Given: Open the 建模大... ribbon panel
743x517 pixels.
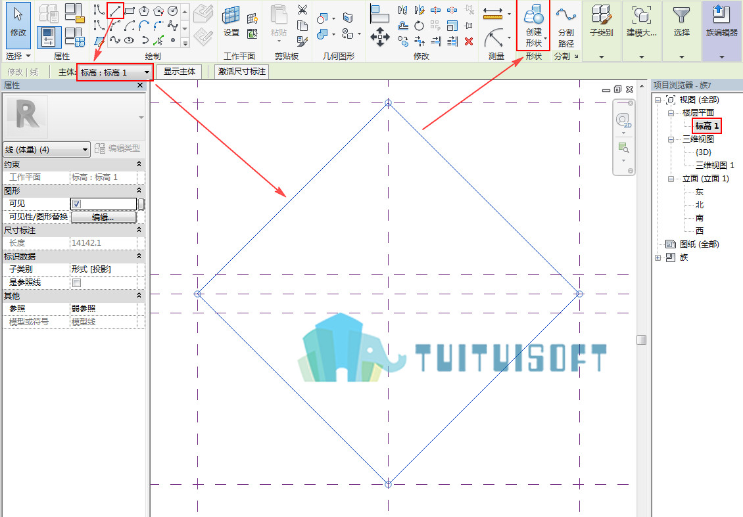Looking at the screenshot, I should 642,31.
